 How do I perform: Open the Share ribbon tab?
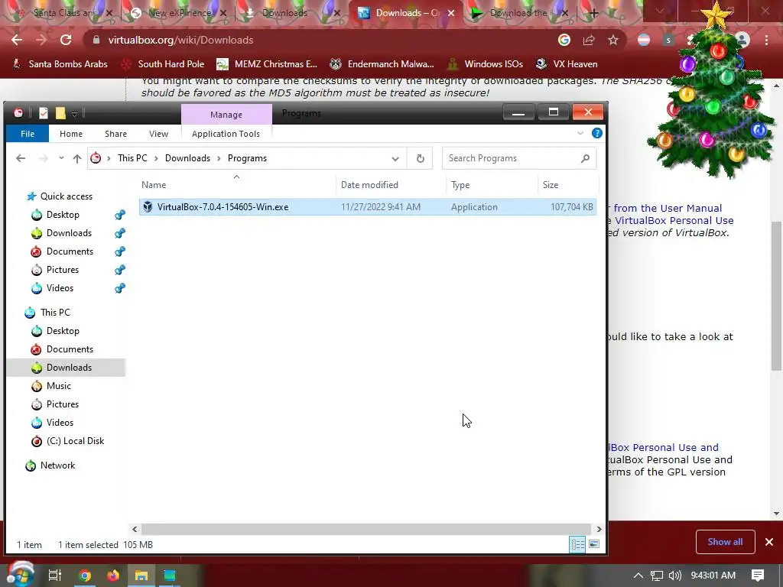click(116, 134)
